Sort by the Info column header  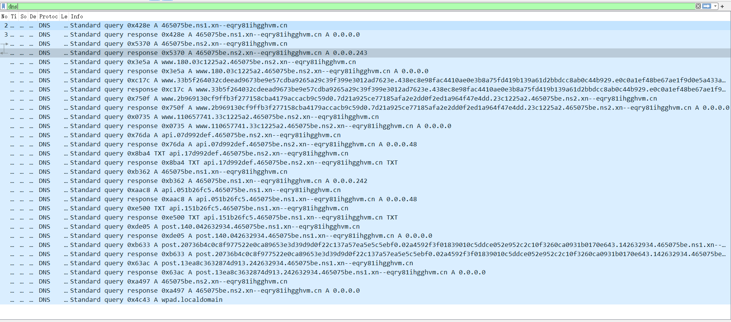coord(77,16)
